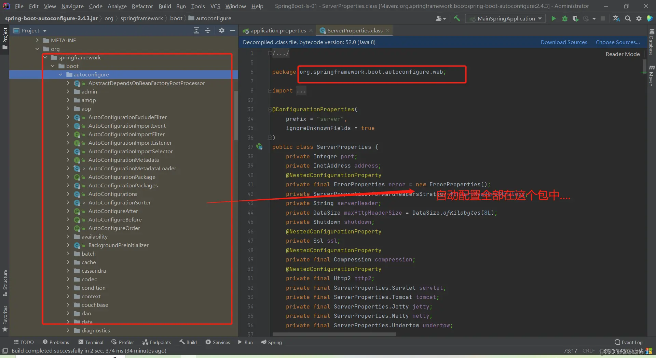The height and width of the screenshot is (358, 656).
Task: Click the gutter bean icon on line 37
Action: click(260, 147)
